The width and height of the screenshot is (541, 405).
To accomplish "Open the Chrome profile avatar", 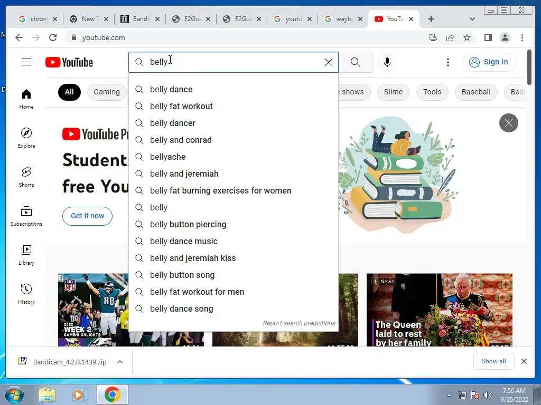I will point(505,37).
